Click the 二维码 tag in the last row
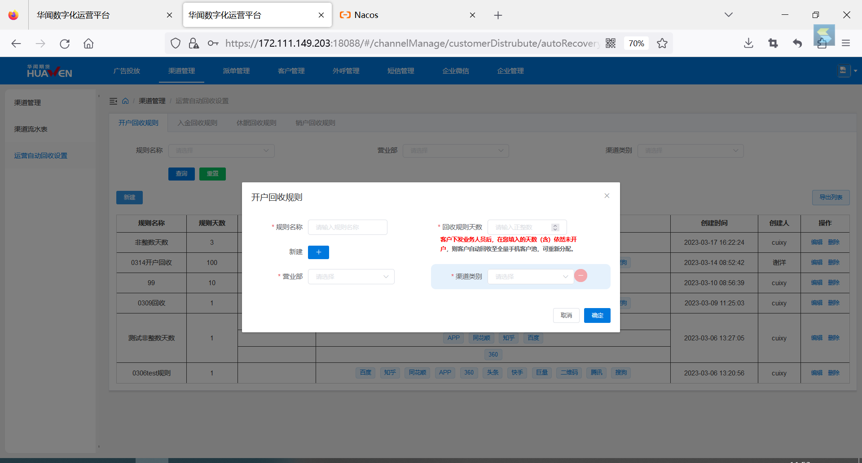This screenshot has width=862, height=463. coord(569,373)
